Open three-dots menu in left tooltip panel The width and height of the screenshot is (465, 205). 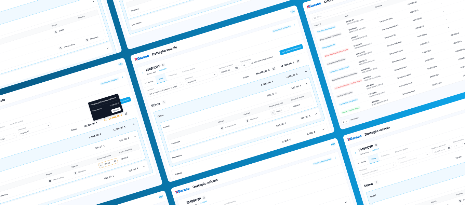[122, 78]
